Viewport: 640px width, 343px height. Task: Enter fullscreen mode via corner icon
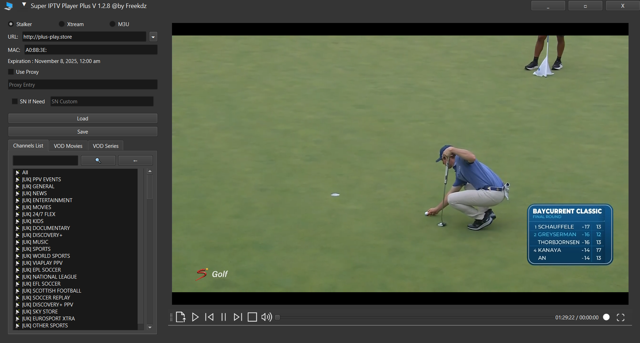coord(621,317)
